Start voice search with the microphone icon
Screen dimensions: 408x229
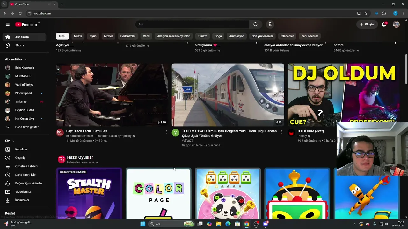270,24
